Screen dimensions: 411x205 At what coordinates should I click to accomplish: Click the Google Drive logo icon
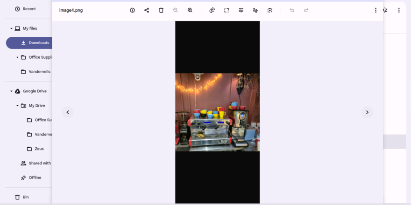click(x=17, y=91)
